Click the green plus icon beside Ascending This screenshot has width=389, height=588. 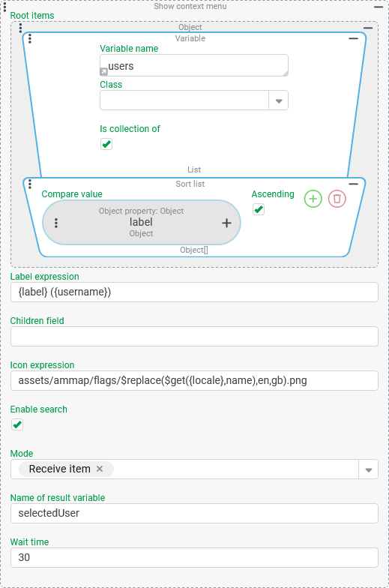pyautogui.click(x=313, y=199)
